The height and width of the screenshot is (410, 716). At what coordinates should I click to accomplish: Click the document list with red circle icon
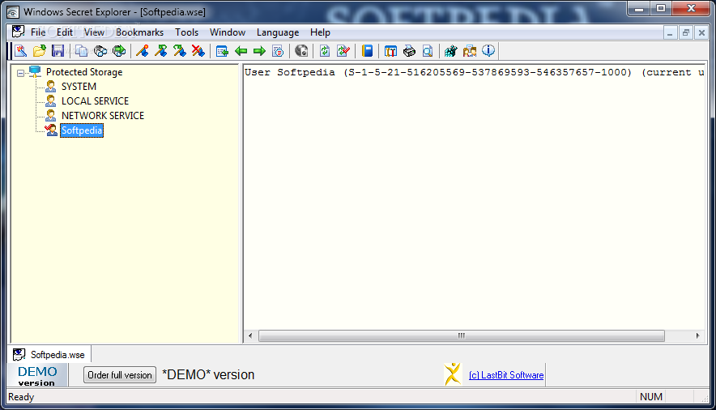pyautogui.click(x=278, y=51)
